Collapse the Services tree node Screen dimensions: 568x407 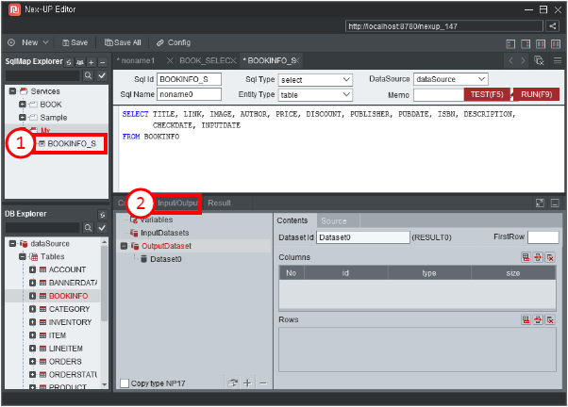pyautogui.click(x=12, y=90)
